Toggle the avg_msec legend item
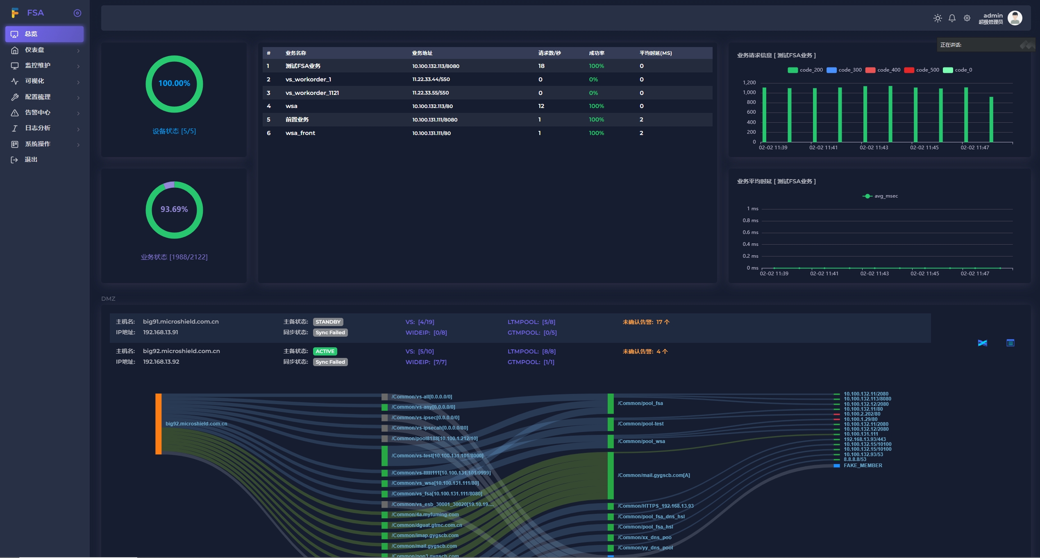 point(880,196)
